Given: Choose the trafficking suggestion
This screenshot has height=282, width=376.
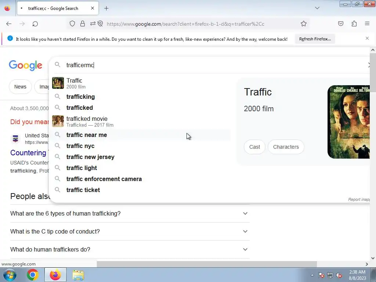Looking at the screenshot, I should [140, 97].
